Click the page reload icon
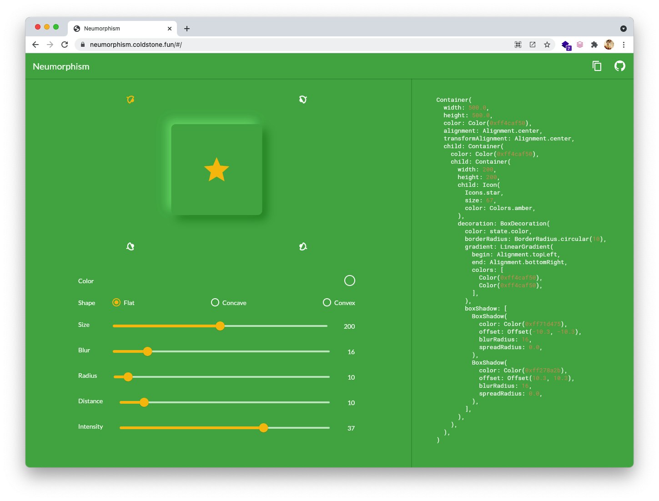The image size is (659, 501). coord(65,45)
